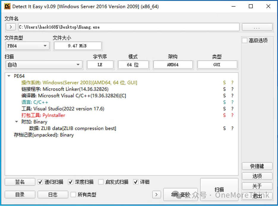Uncheck the 递归扫描 checkbox
Image resolution: width=278 pixels, height=206 pixels.
tap(40, 182)
